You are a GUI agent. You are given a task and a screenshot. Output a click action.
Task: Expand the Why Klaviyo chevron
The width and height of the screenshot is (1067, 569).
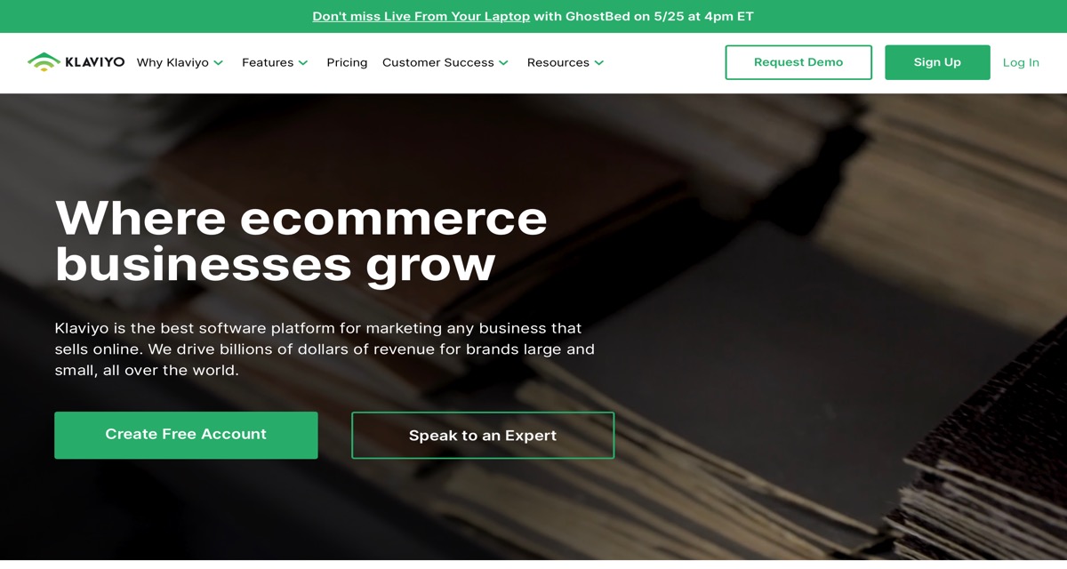pos(219,63)
